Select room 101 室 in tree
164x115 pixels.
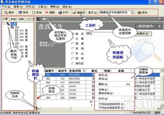[x=23, y=31]
